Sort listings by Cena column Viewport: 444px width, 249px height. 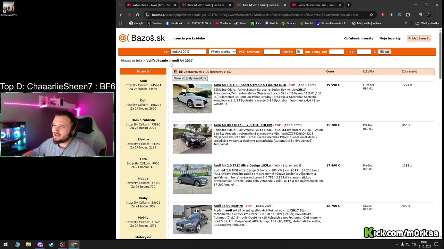click(x=330, y=72)
